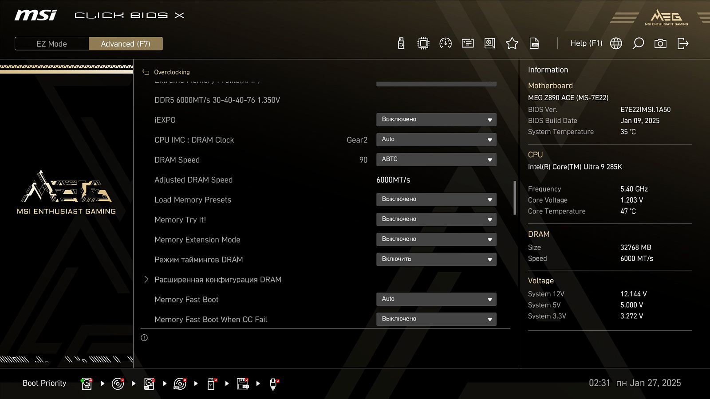Click the System 12V value 12.144 V

click(x=634, y=294)
